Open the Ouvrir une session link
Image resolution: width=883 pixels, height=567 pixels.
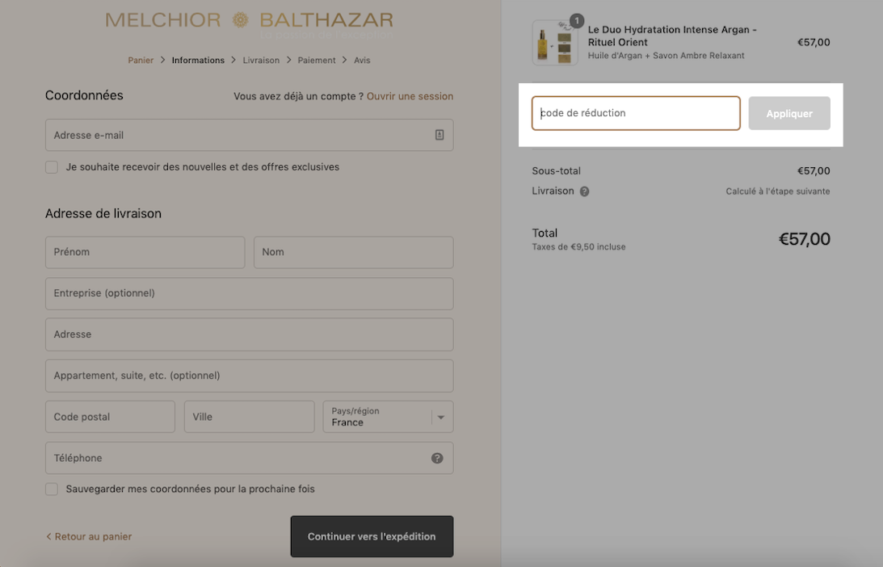tap(410, 96)
